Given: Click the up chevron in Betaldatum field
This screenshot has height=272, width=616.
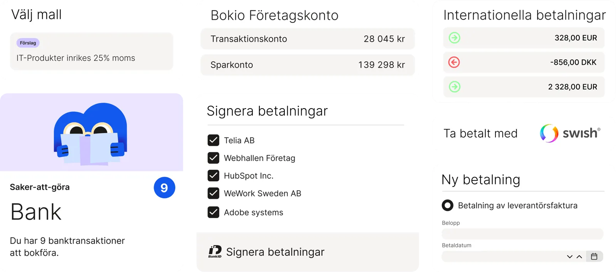Looking at the screenshot, I should [x=579, y=257].
